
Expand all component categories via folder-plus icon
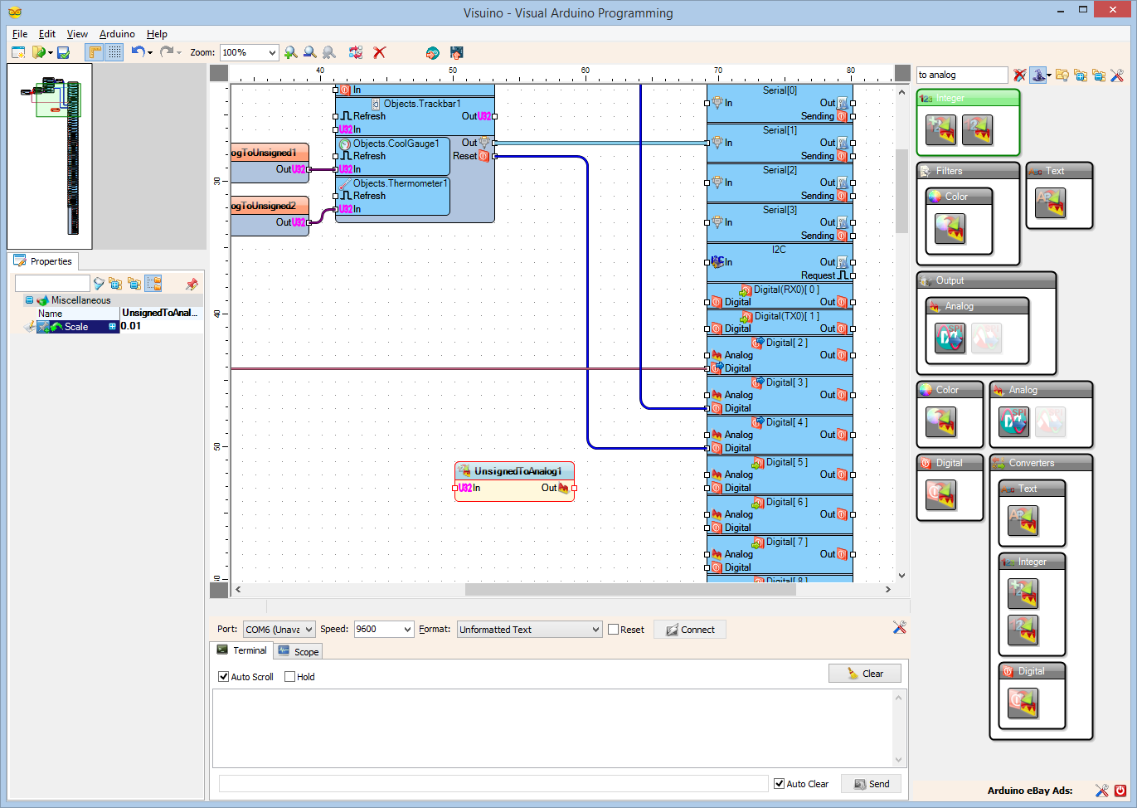1079,75
